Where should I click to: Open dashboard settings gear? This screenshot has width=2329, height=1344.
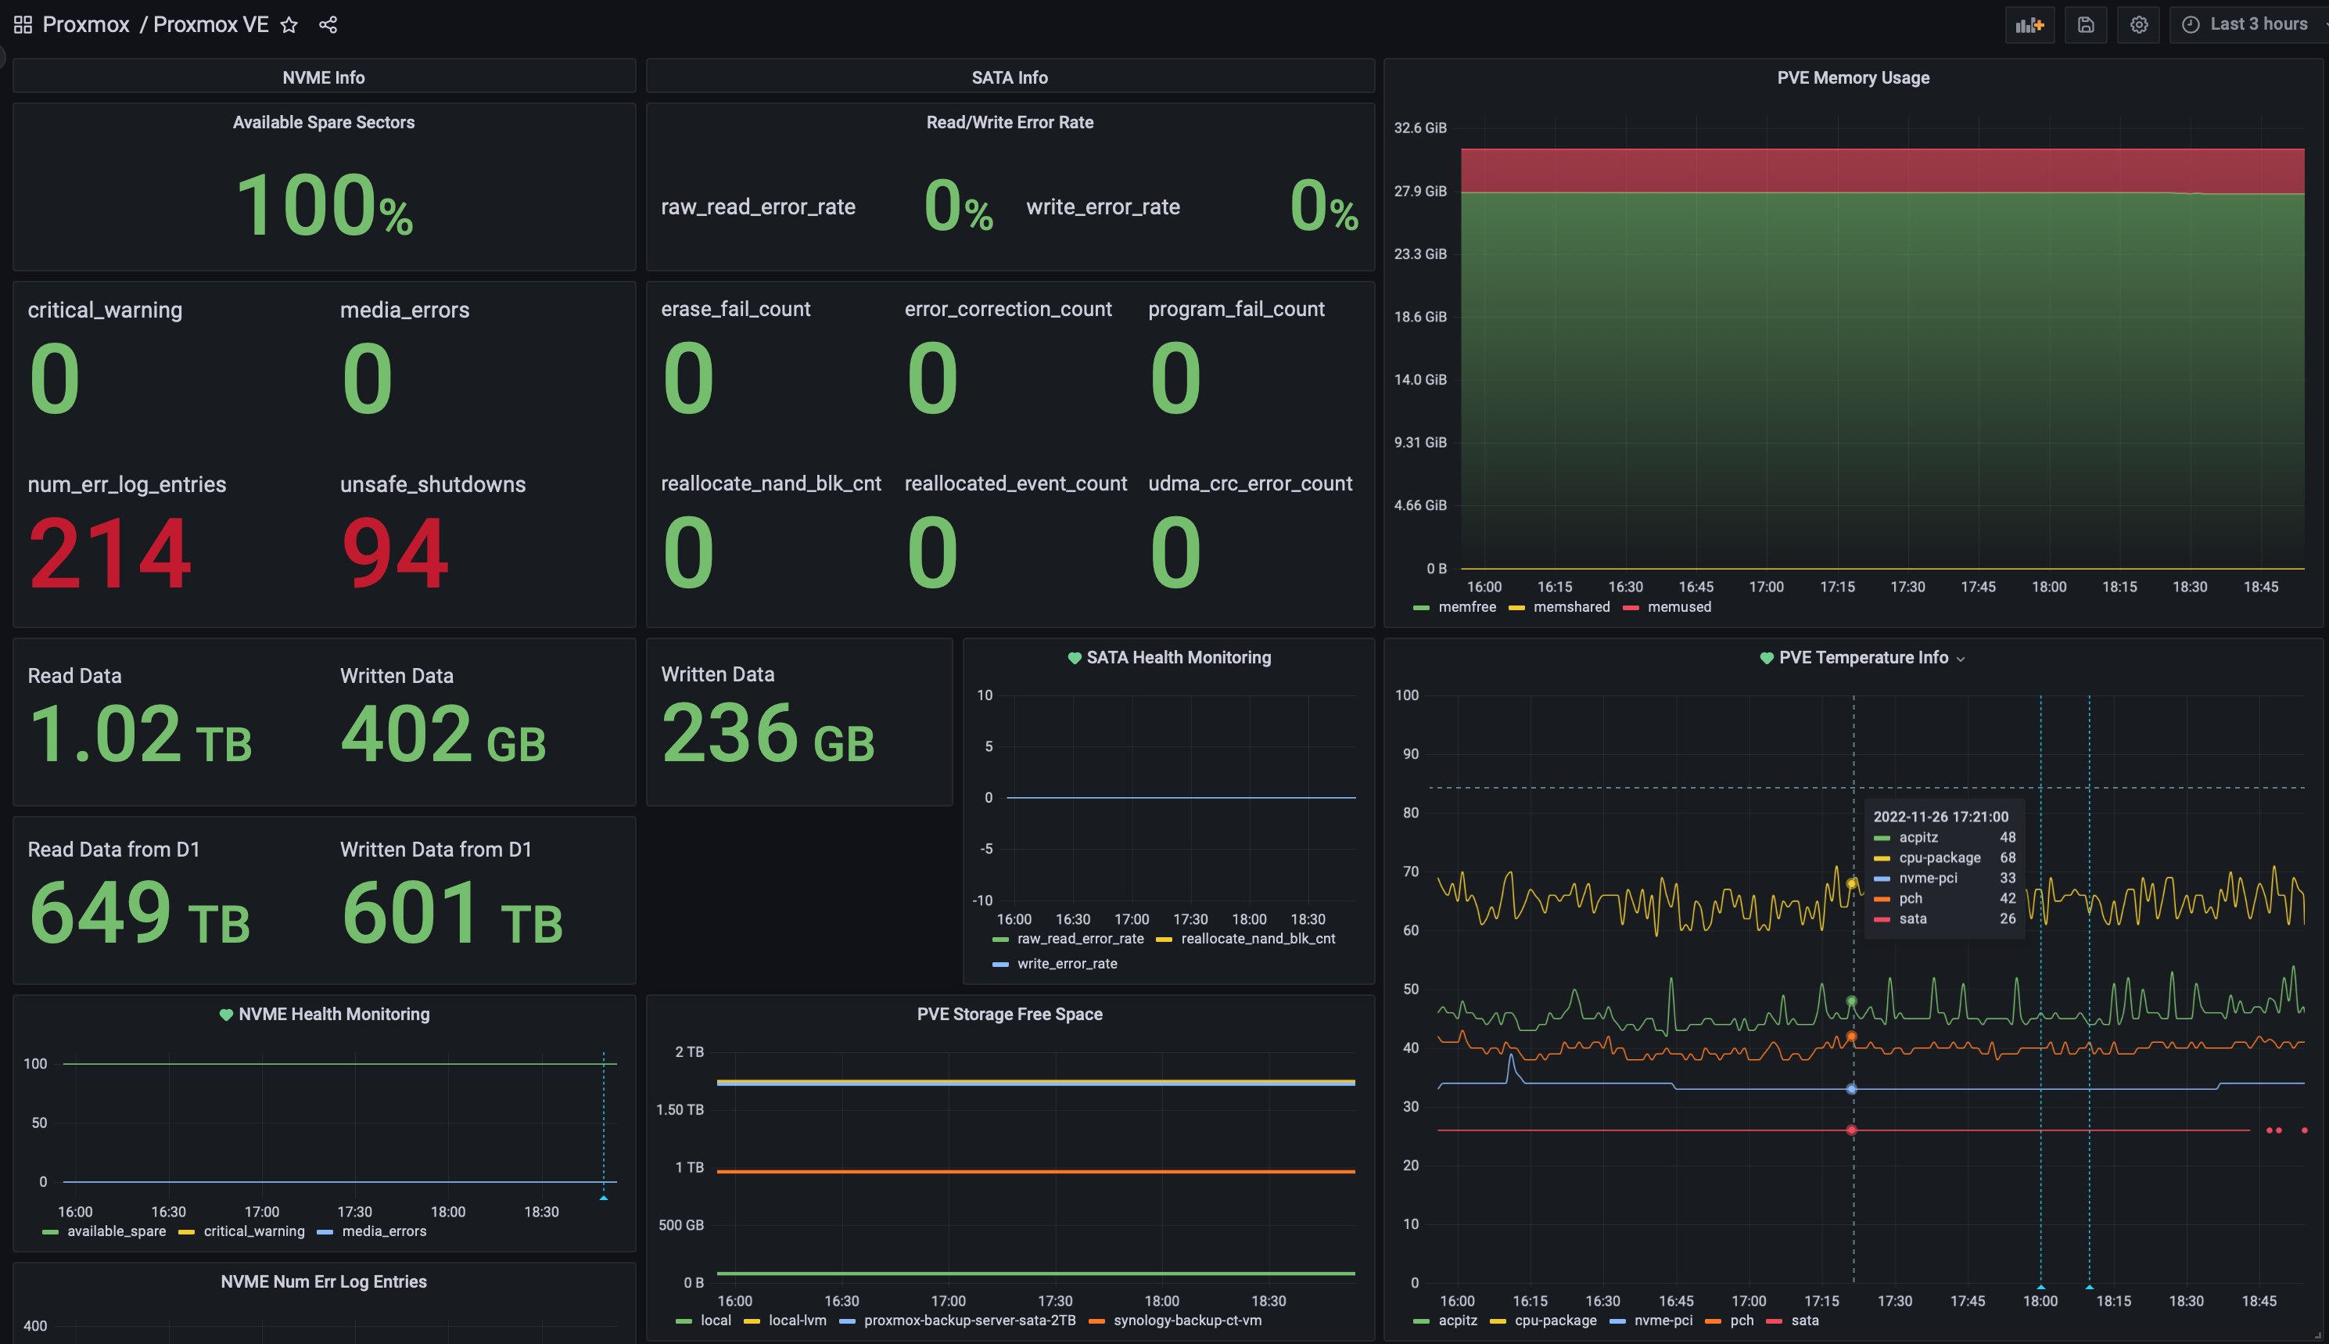2139,25
